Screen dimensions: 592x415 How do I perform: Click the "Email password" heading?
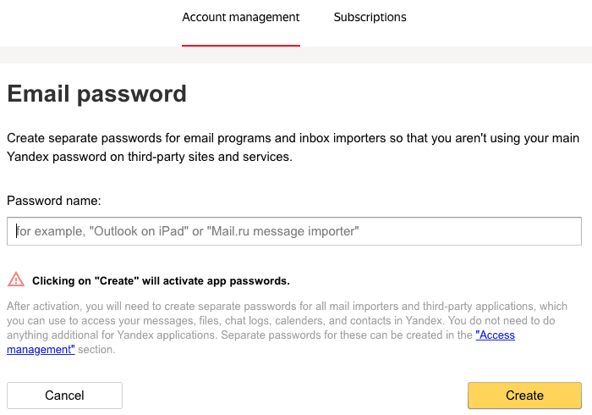coord(96,93)
